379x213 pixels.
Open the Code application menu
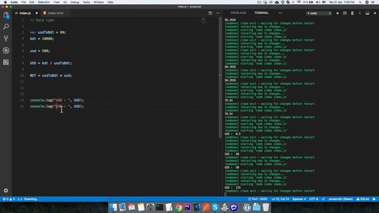14,2
